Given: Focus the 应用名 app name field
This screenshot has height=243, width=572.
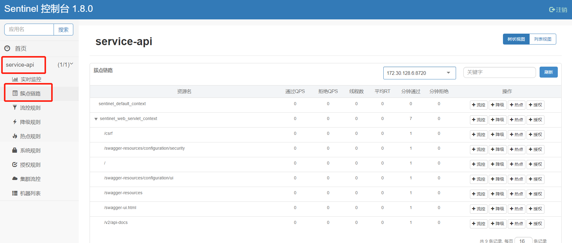Looking at the screenshot, I should coord(29,29).
